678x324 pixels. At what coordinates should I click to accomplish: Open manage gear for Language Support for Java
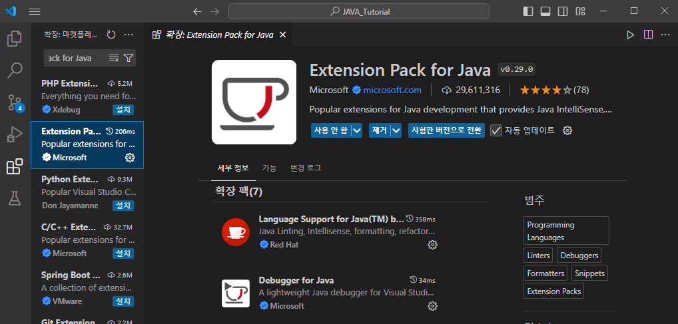[x=432, y=245]
